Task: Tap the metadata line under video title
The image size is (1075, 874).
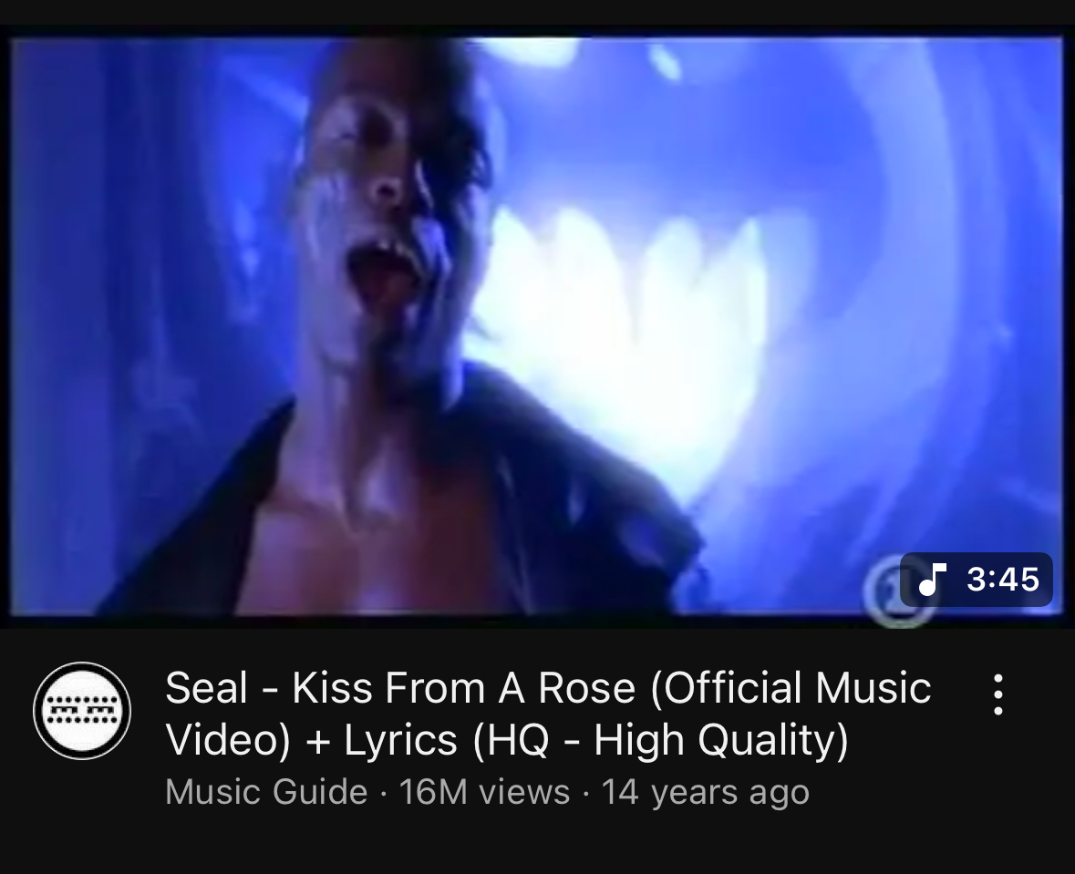Action: (x=488, y=792)
